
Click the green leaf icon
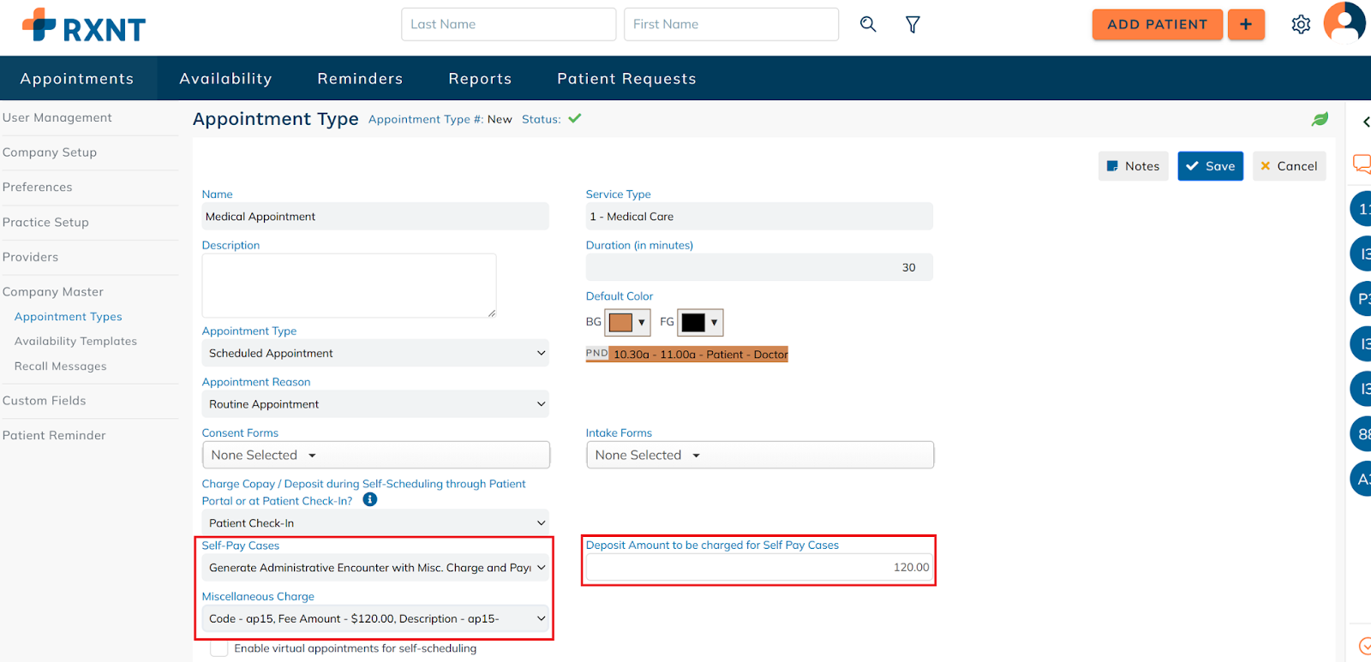pos(1320,119)
